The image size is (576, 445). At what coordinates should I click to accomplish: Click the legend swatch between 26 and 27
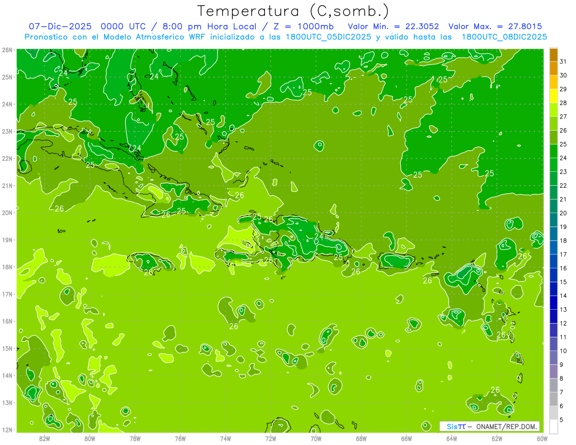[x=553, y=123]
